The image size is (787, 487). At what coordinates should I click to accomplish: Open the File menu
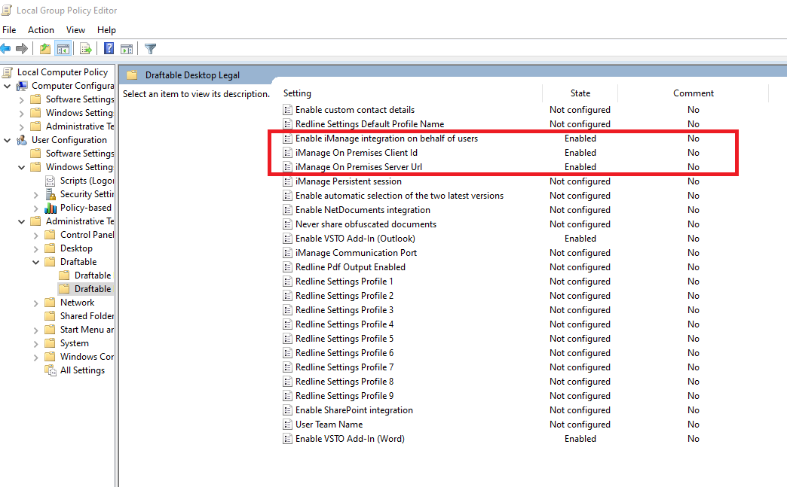click(9, 30)
